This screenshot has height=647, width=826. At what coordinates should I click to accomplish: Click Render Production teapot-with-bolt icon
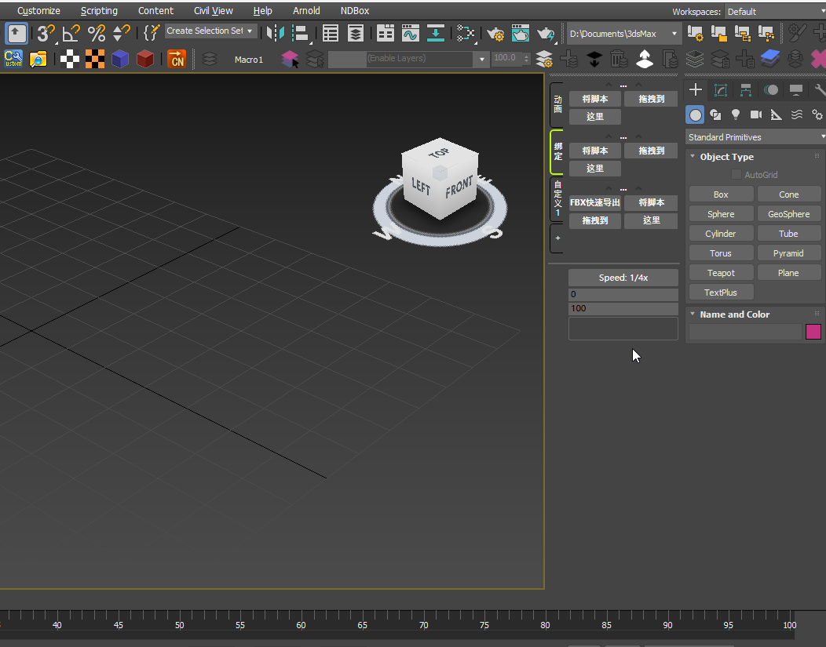tap(546, 33)
